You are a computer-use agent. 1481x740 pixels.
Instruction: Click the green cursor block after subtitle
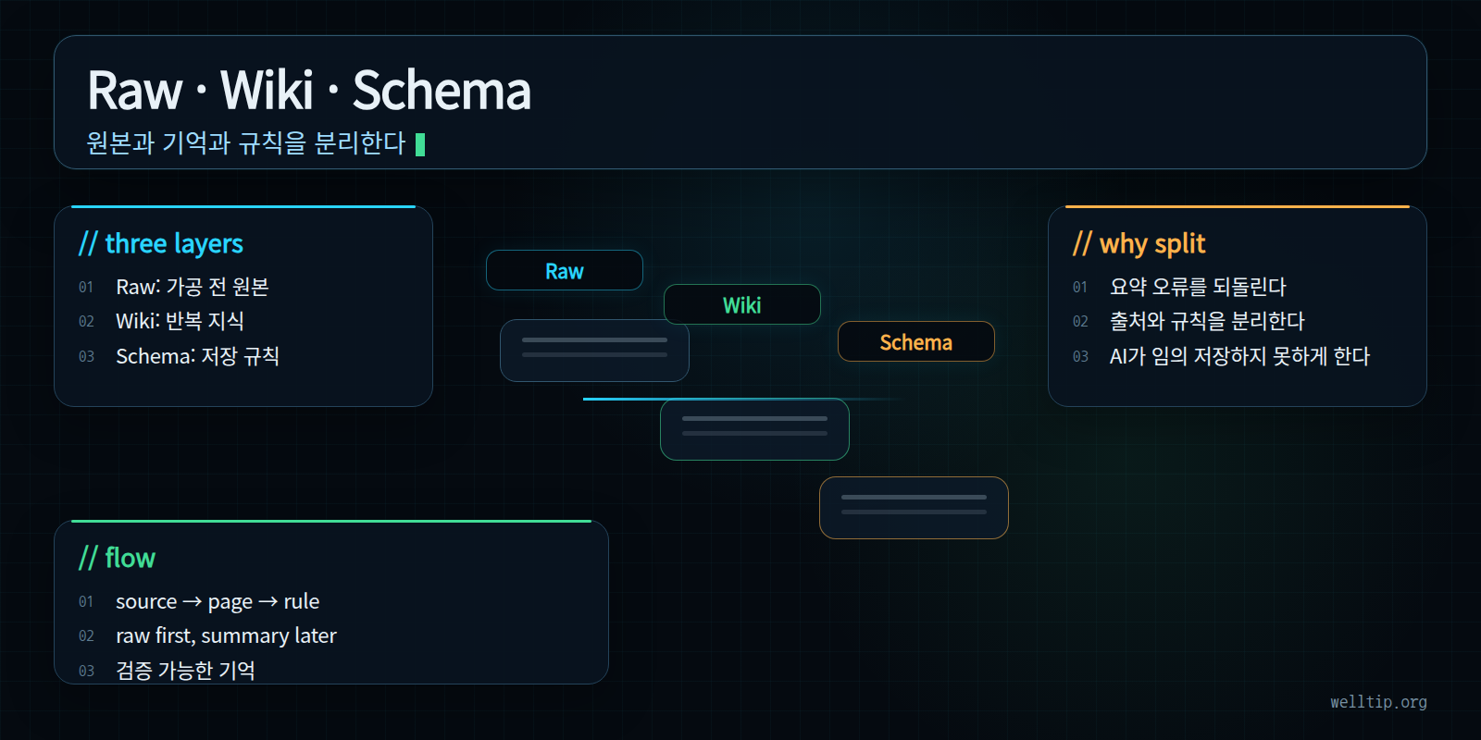(x=420, y=144)
